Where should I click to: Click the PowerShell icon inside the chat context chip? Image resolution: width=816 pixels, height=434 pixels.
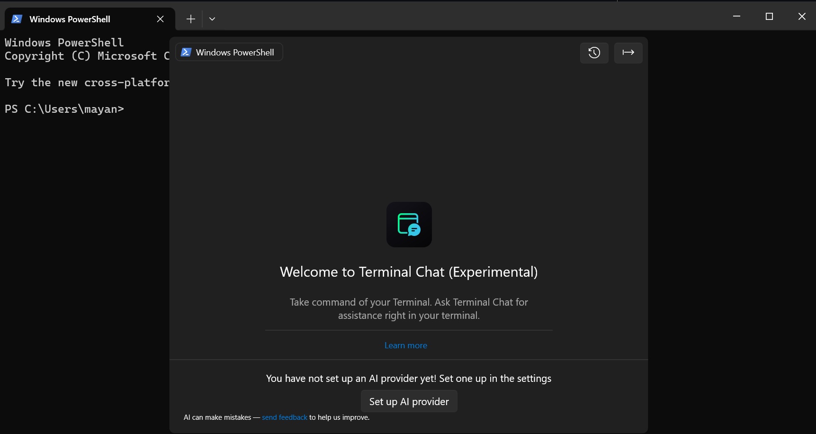point(186,52)
